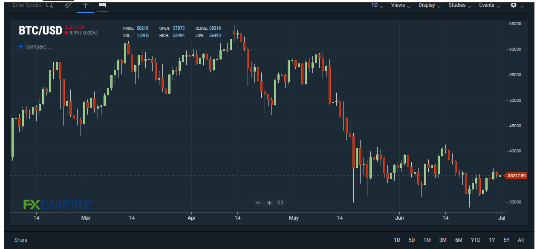
Task: Click the PRICE value 58219
Action: [143, 29]
